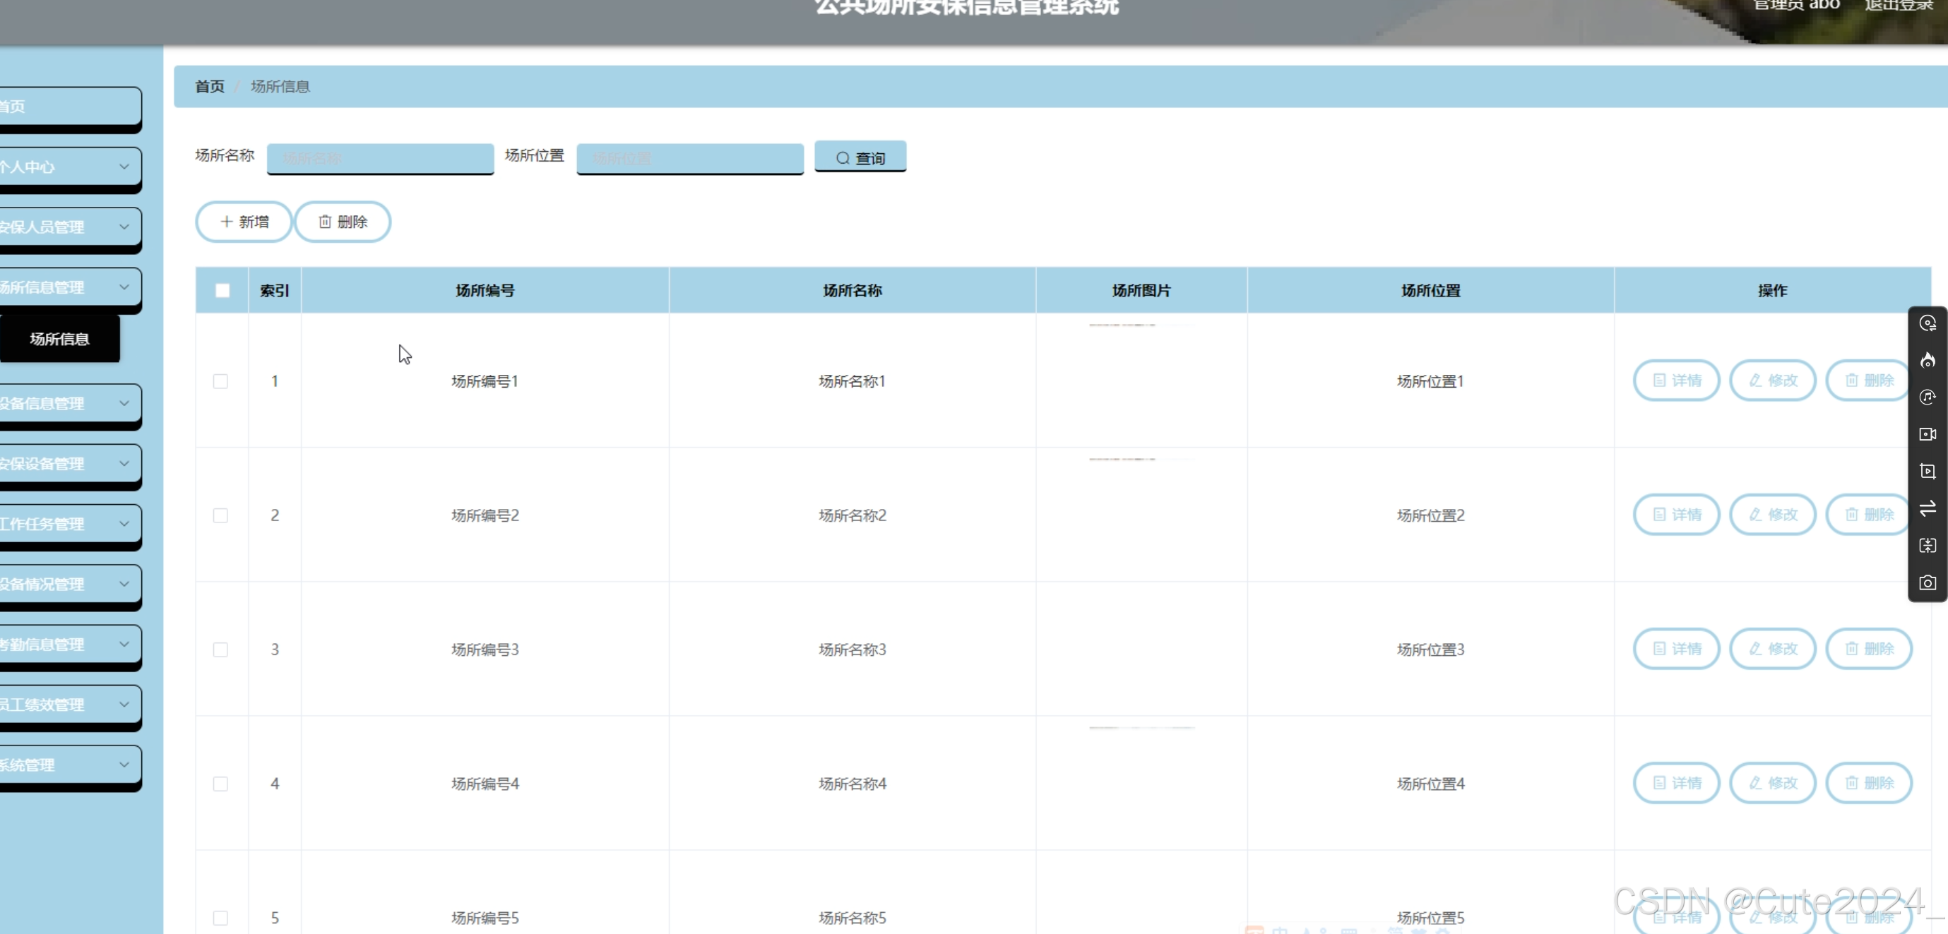Check the checkbox for row 1
Viewport: 1948px width, 934px height.
click(x=220, y=381)
